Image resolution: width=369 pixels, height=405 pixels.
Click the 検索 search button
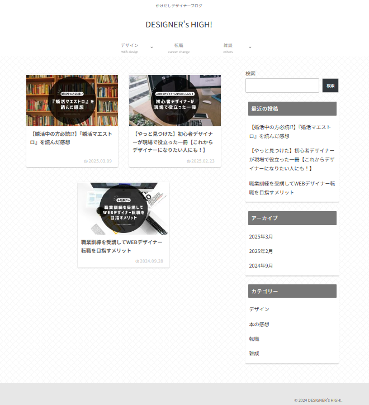click(x=330, y=85)
